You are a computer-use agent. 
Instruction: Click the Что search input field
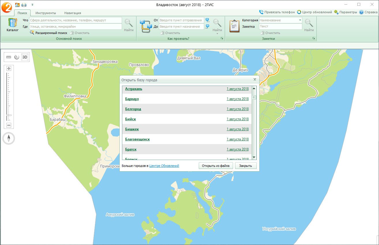[x=76, y=20]
